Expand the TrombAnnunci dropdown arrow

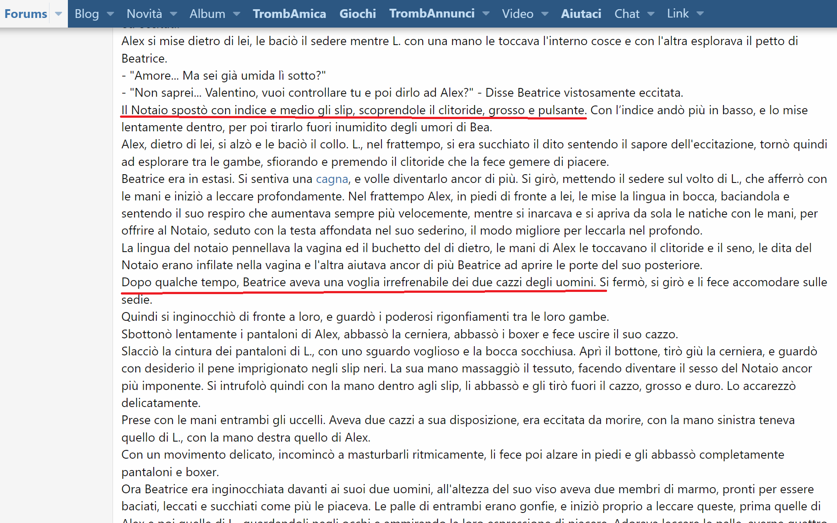point(486,14)
